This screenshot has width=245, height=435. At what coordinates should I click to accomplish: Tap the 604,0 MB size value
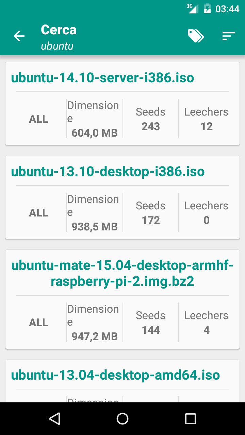[95, 133]
